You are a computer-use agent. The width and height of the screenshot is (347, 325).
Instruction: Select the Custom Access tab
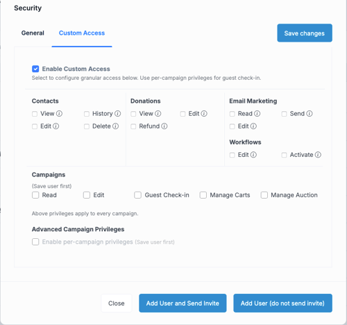pos(82,33)
